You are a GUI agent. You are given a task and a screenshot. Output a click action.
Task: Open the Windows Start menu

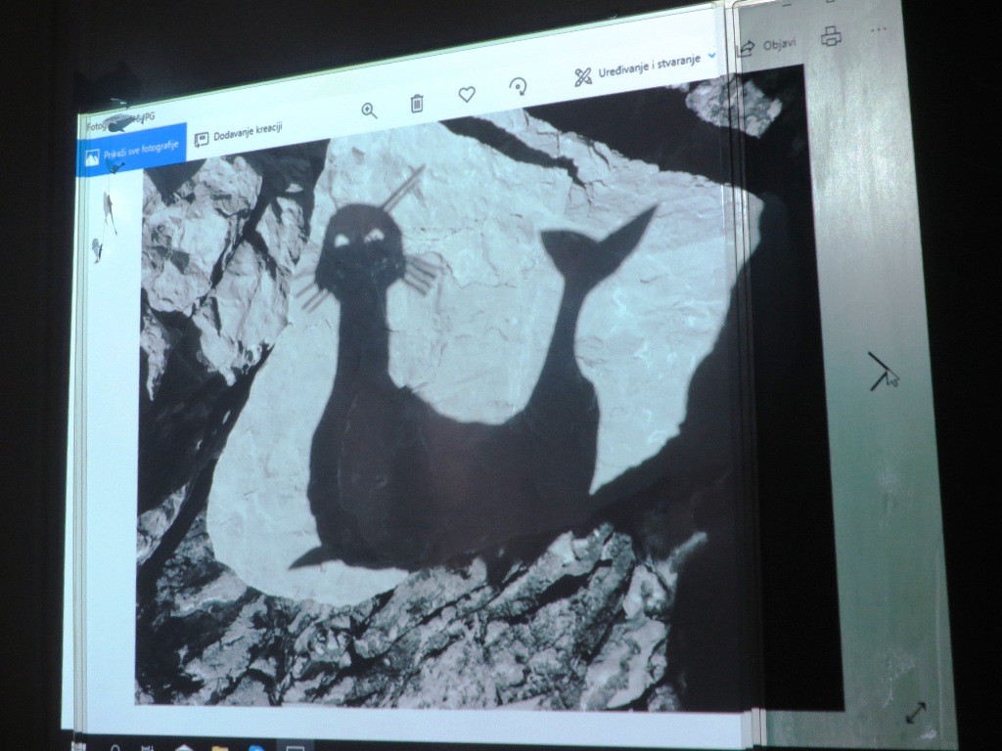tap(78, 747)
